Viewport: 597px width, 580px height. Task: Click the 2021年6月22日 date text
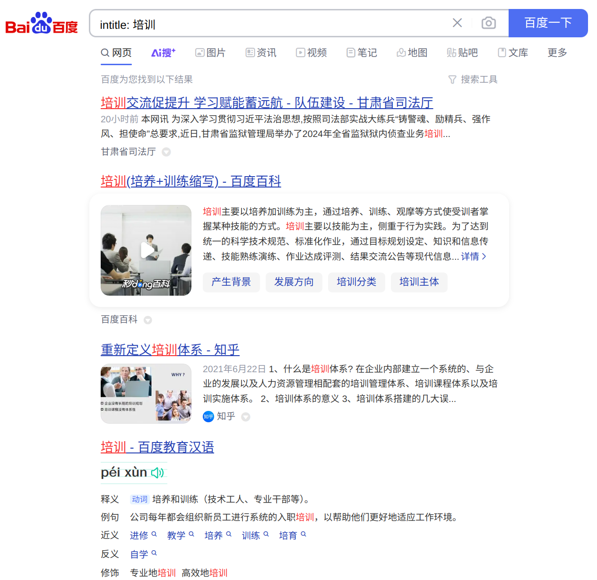[234, 369]
